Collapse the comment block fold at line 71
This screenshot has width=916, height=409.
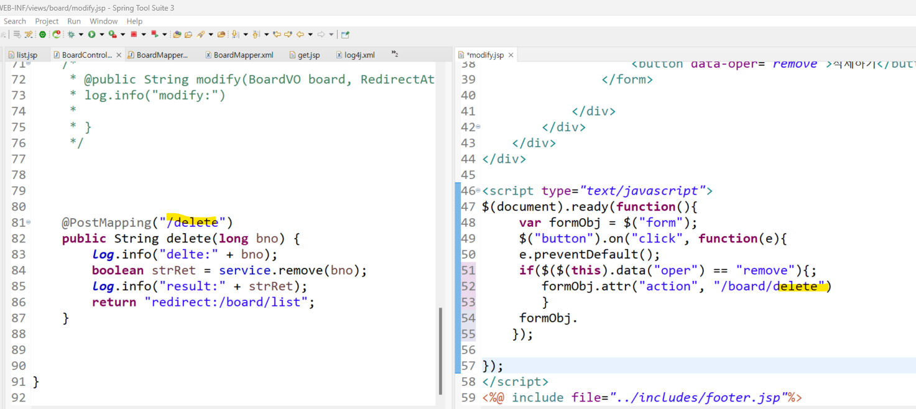[29, 63]
